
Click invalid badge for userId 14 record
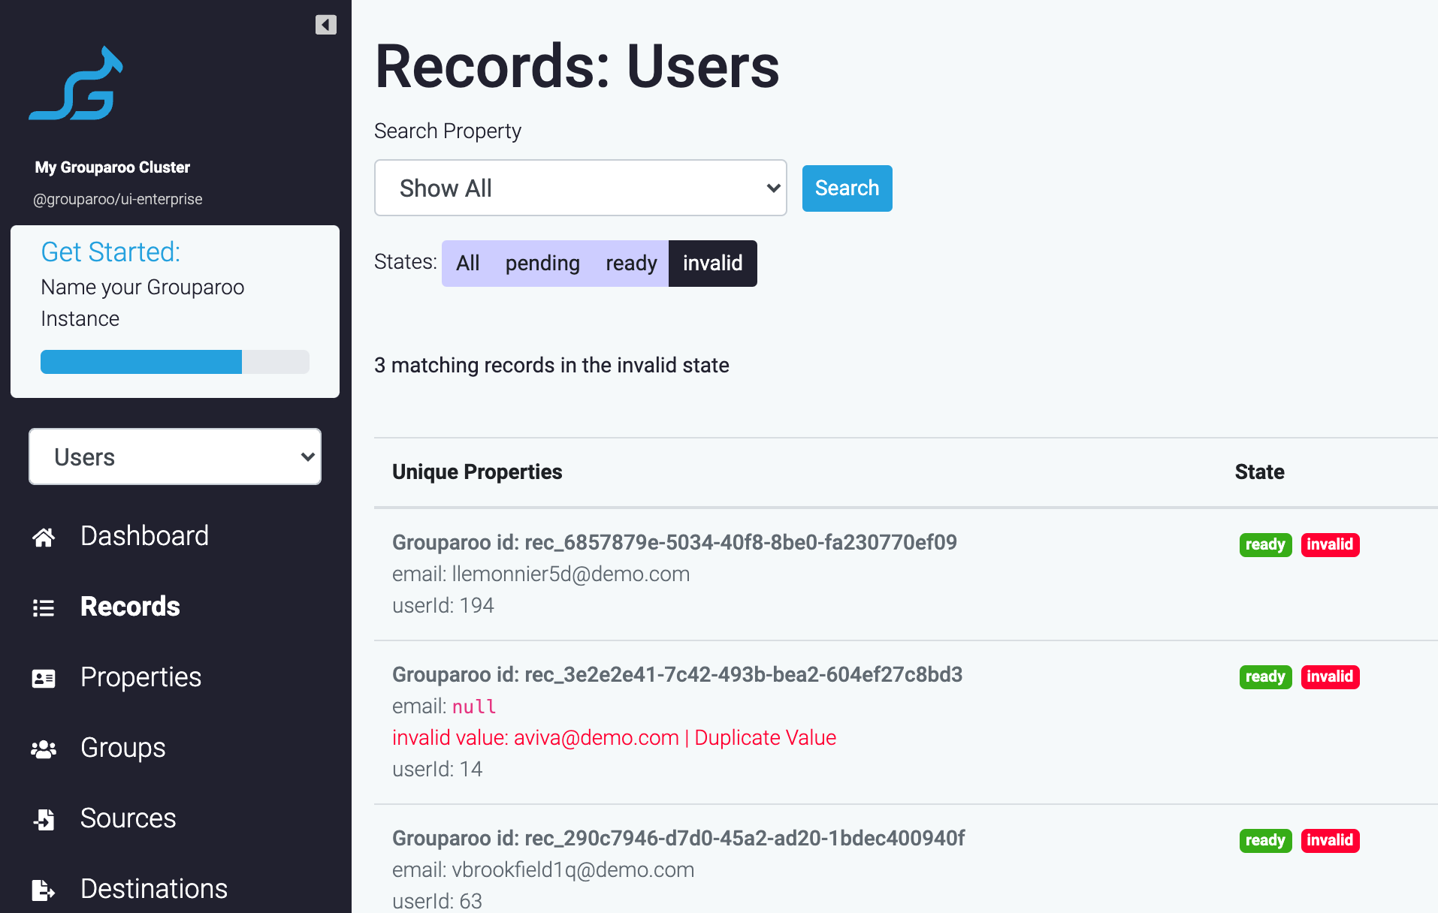pos(1330,676)
